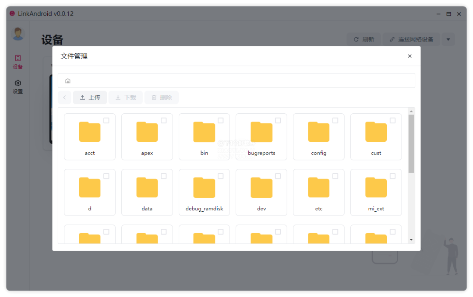Screen dimensions: 473x297
Task: Tick the checkbox on dev folder
Action: click(x=278, y=176)
